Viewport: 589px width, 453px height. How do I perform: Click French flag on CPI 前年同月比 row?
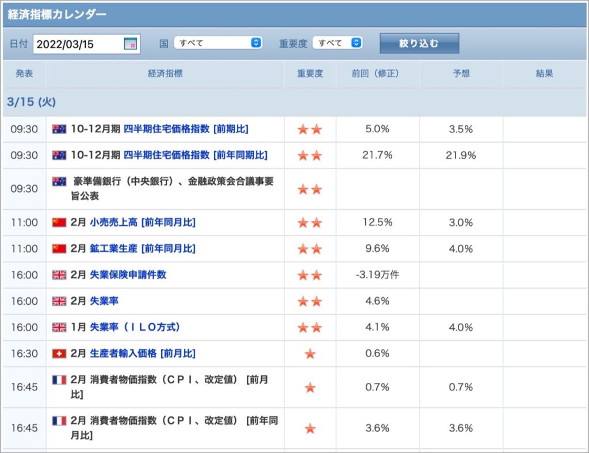coord(59,421)
